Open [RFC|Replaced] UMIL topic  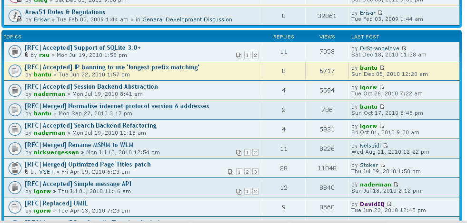(56, 204)
